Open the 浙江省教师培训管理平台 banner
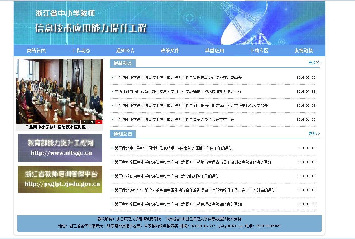This screenshot has height=239, width=355. (x=60, y=179)
